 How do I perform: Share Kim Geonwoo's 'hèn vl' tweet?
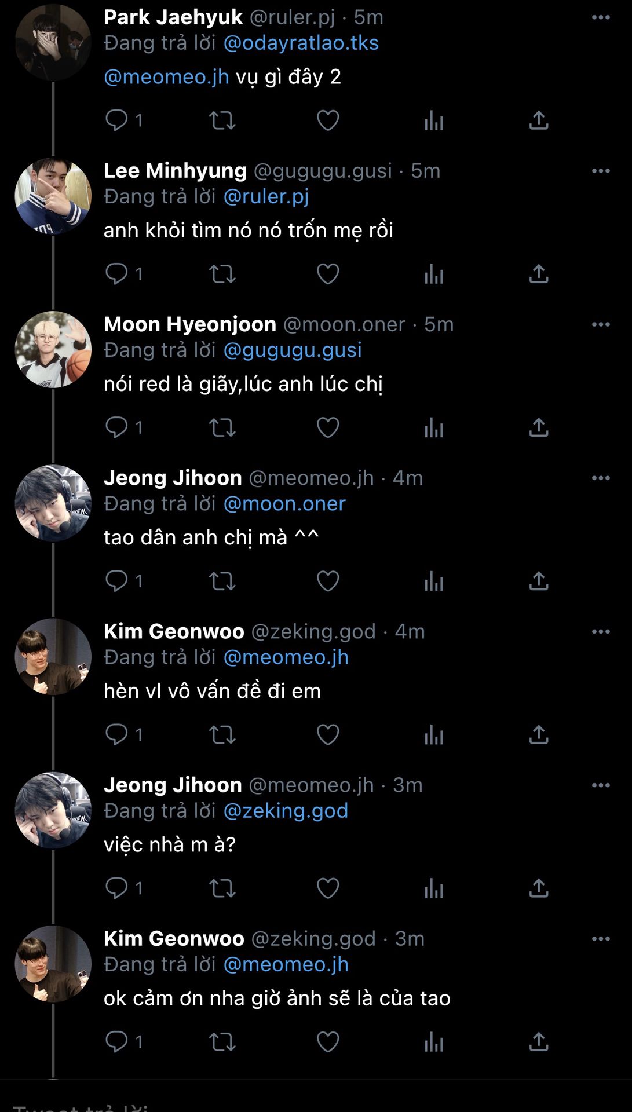pyautogui.click(x=539, y=734)
